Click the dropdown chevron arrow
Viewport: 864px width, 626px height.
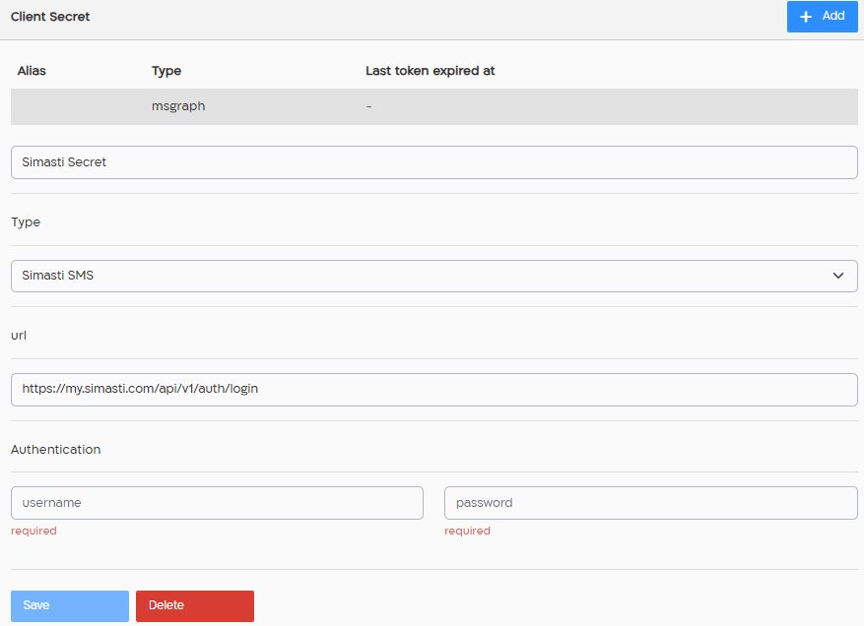pos(838,276)
